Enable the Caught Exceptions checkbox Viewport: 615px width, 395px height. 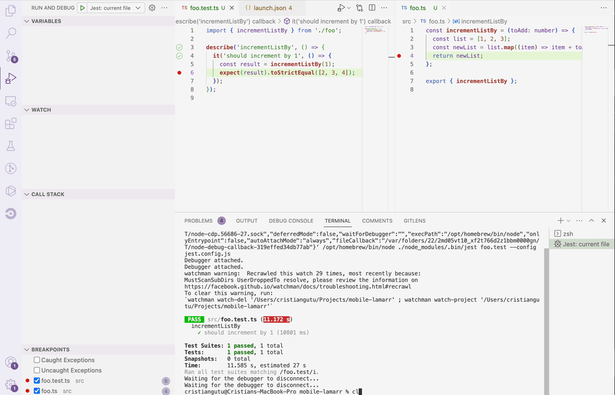click(x=37, y=360)
